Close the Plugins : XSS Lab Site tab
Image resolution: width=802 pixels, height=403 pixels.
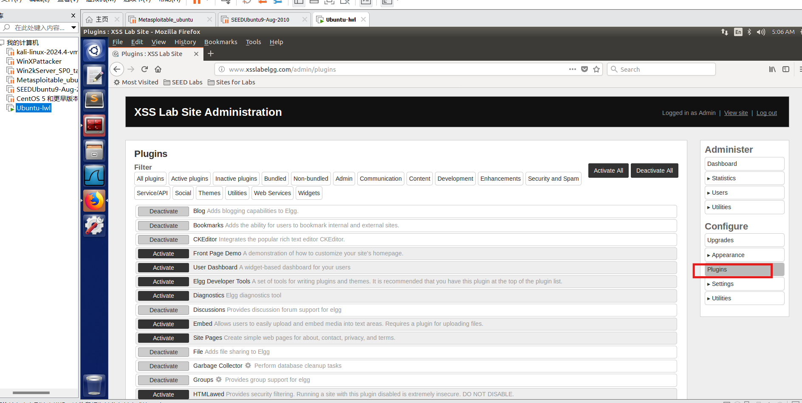(196, 54)
